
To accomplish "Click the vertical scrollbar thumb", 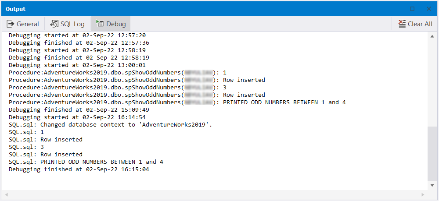I will pos(432,153).
